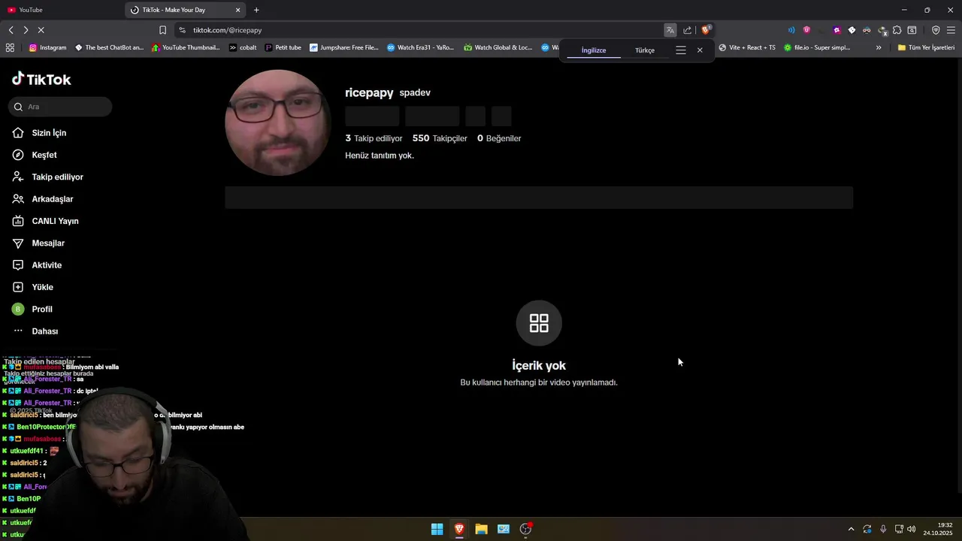Open the browser main hamburger menu
The width and height of the screenshot is (962, 541).
point(951,30)
